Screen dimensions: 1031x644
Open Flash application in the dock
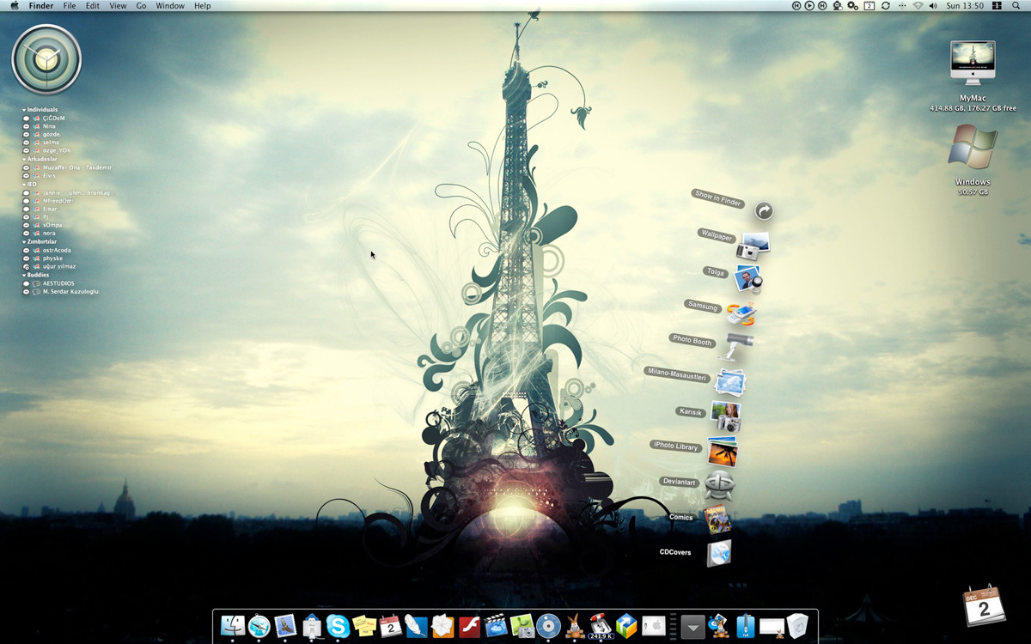point(469,626)
